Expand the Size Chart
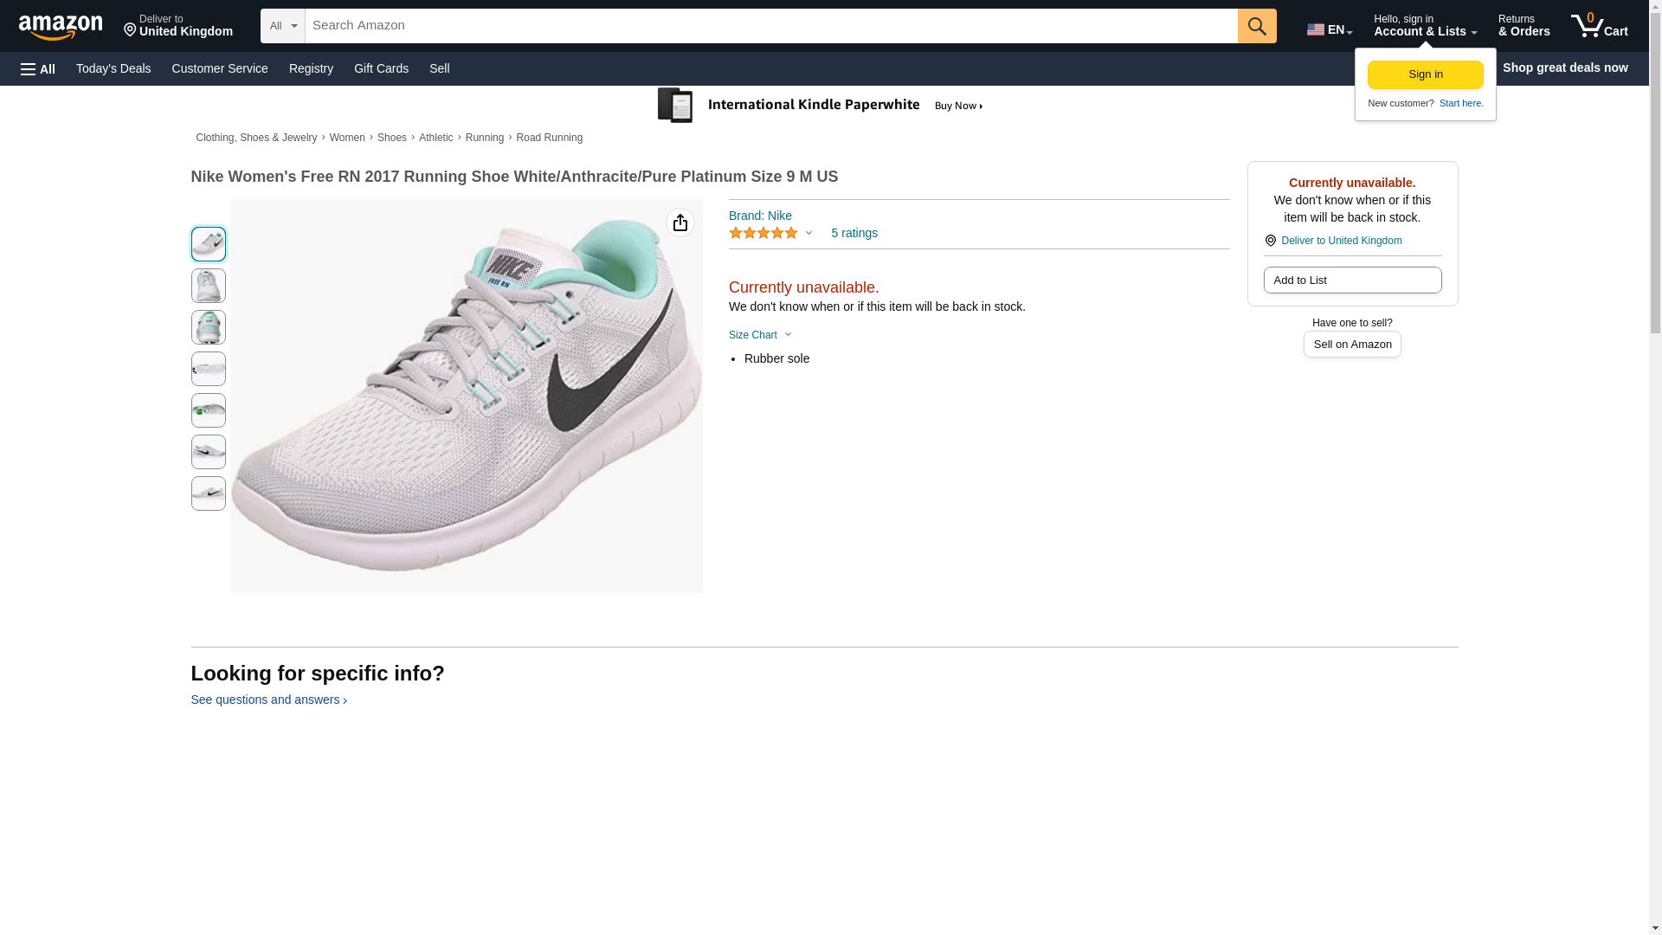This screenshot has width=1662, height=935. pos(759,335)
